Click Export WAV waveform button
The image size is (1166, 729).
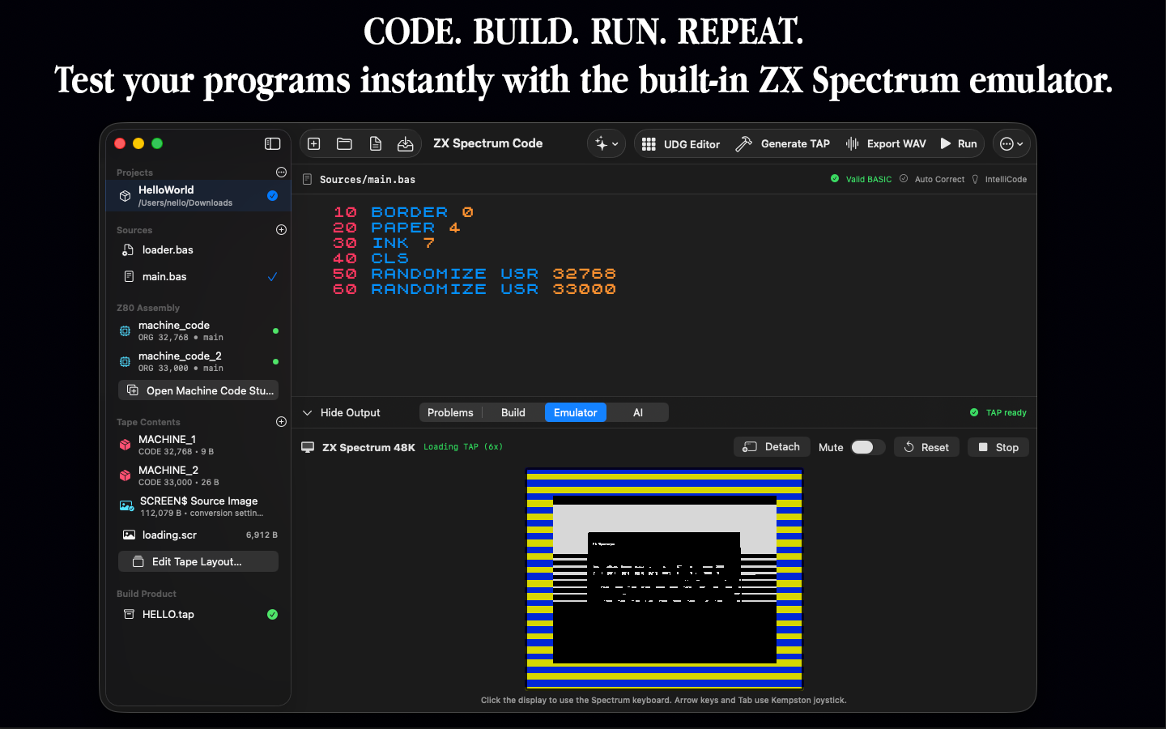pos(885,143)
